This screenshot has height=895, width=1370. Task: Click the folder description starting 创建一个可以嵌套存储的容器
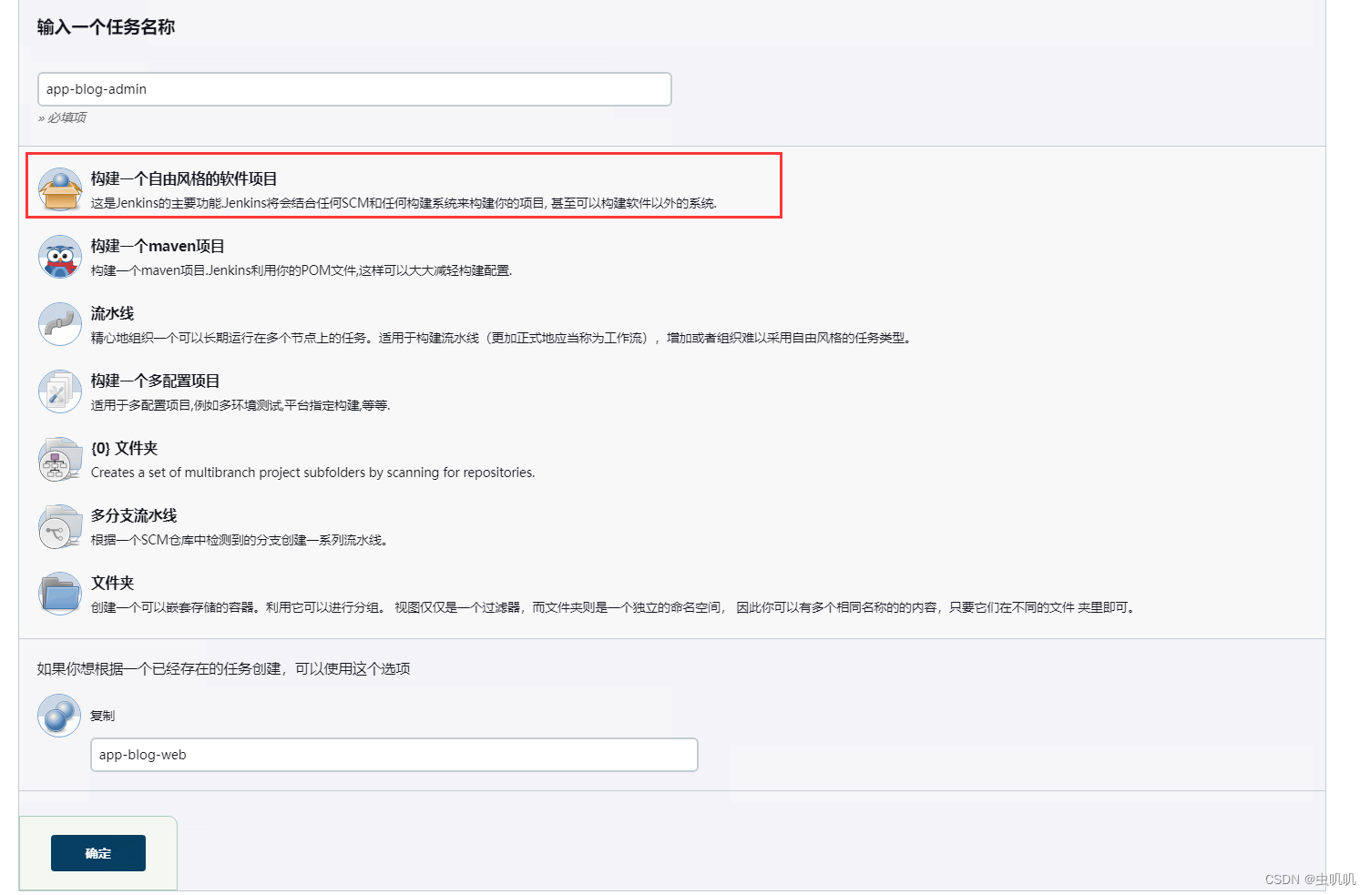click(x=615, y=607)
